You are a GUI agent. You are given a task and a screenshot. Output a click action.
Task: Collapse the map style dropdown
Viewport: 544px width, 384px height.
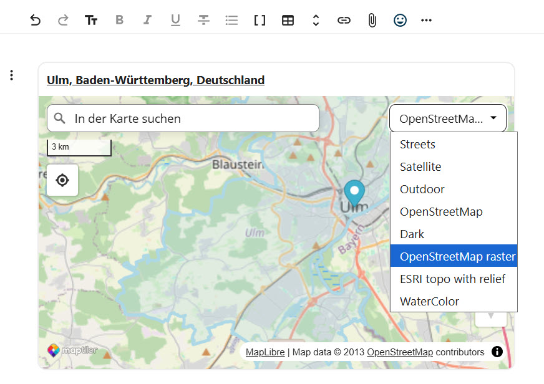pos(448,118)
